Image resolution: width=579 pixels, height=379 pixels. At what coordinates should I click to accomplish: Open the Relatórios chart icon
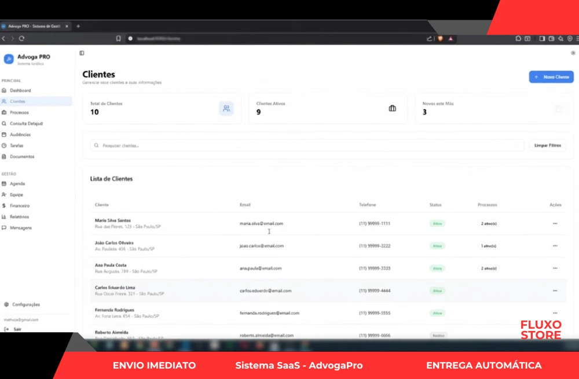pyautogui.click(x=5, y=217)
